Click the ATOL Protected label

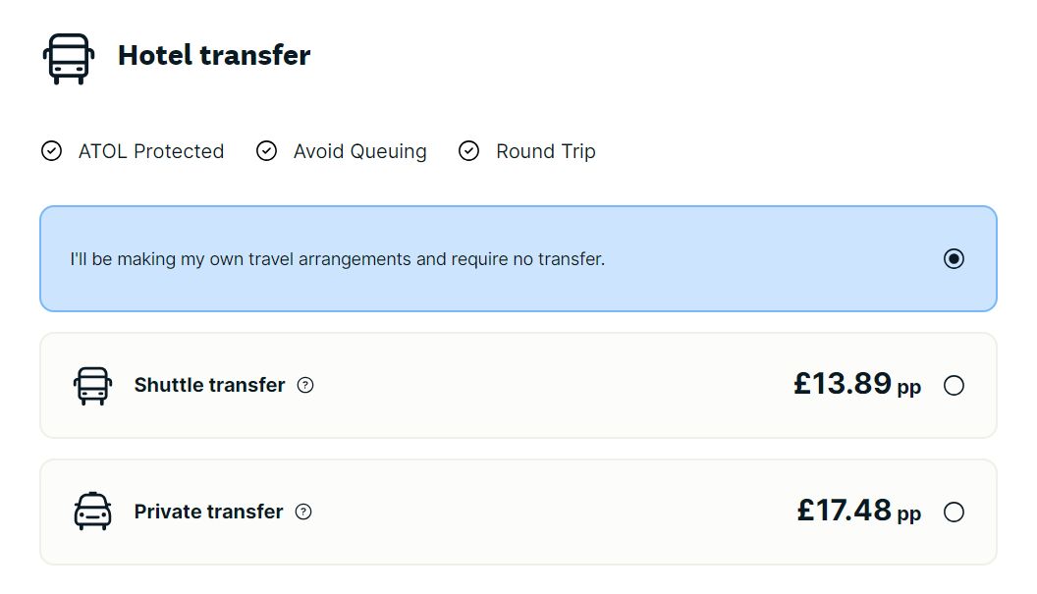click(150, 151)
